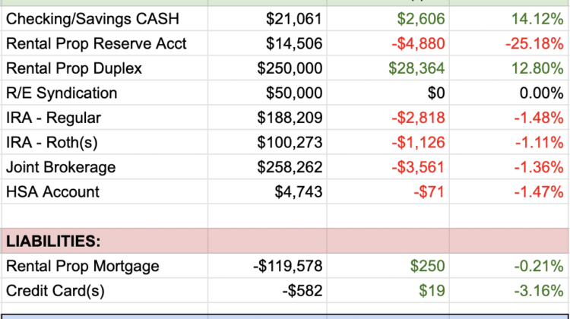Click the 0.00% cell

click(539, 93)
